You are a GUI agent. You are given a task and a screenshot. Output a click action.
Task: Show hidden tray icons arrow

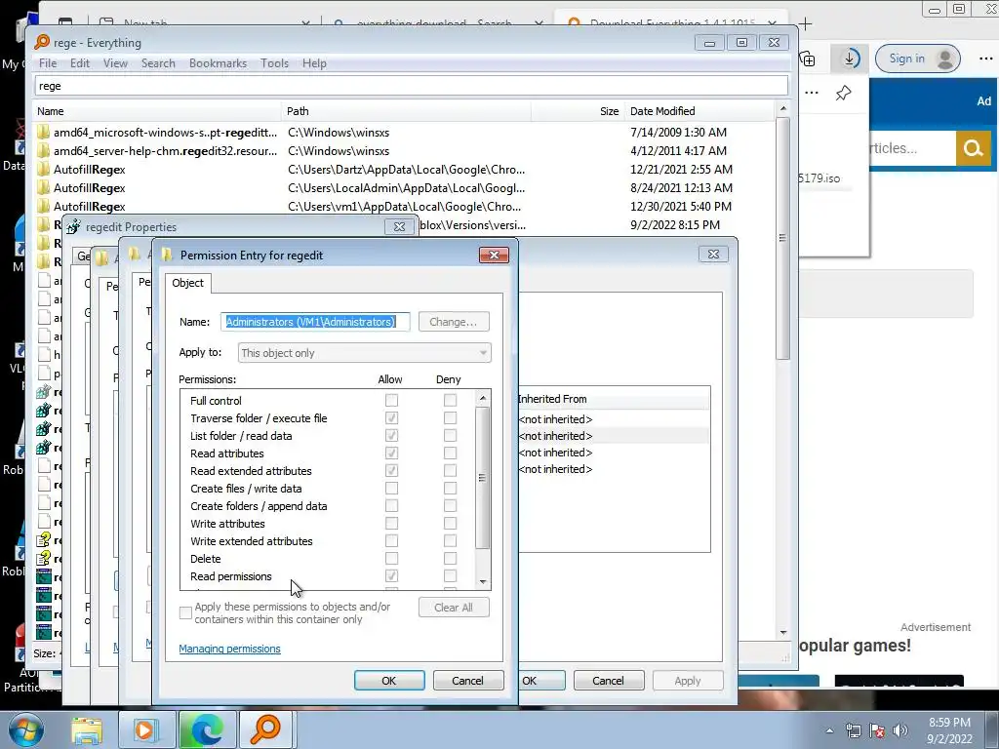tap(829, 730)
